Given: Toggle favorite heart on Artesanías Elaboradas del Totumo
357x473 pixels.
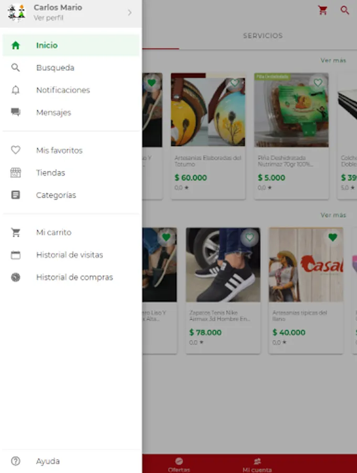Looking at the screenshot, I should (x=235, y=83).
